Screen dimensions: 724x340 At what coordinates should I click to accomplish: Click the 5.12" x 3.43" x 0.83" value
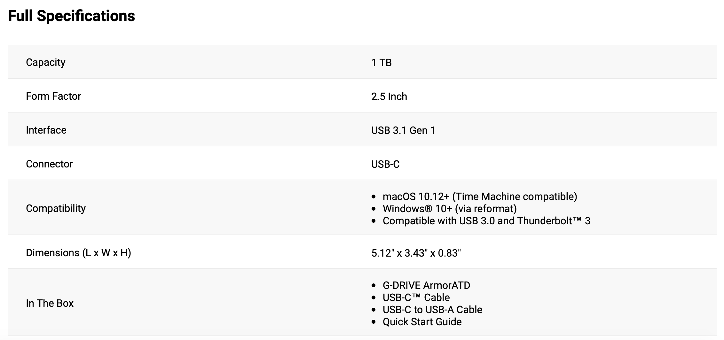pyautogui.click(x=416, y=253)
